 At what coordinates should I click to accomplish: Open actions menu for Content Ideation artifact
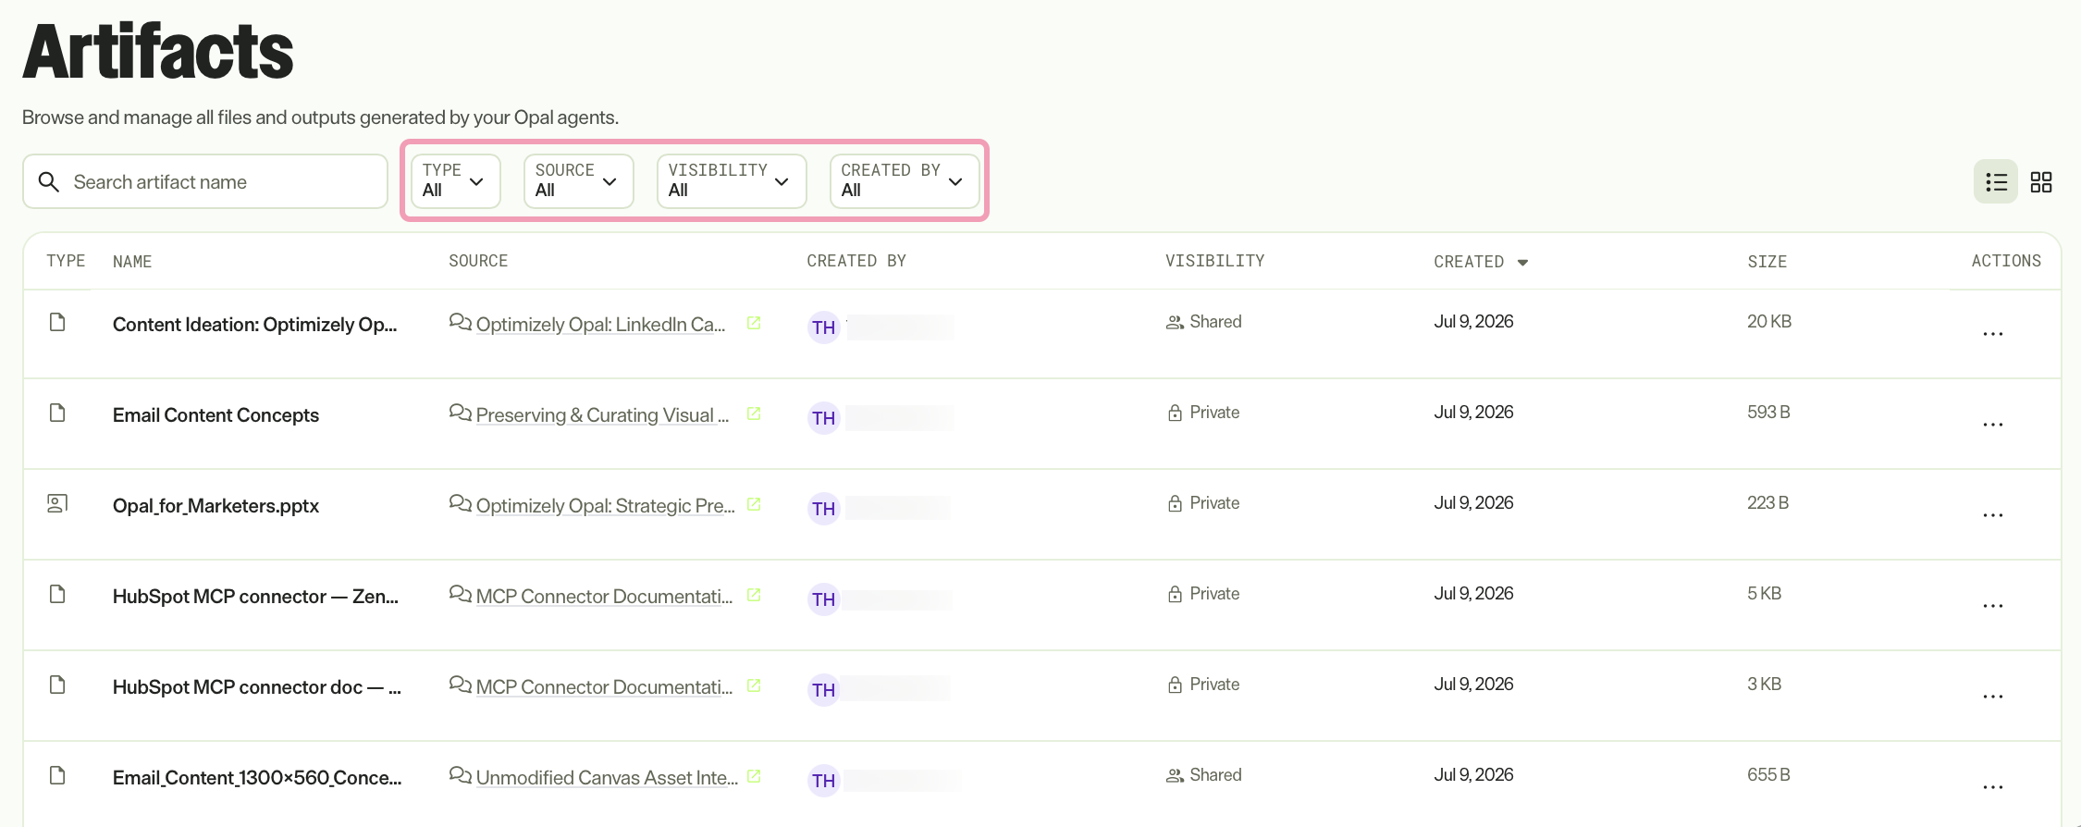1993,334
